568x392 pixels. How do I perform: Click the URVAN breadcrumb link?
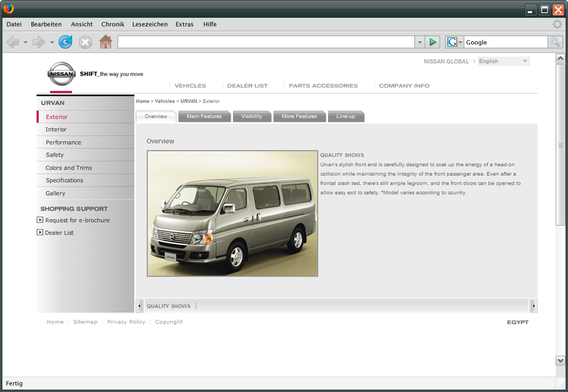click(x=189, y=101)
